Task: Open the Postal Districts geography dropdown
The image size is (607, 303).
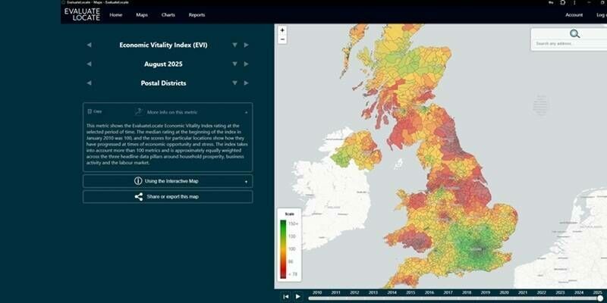Action: pos(234,83)
